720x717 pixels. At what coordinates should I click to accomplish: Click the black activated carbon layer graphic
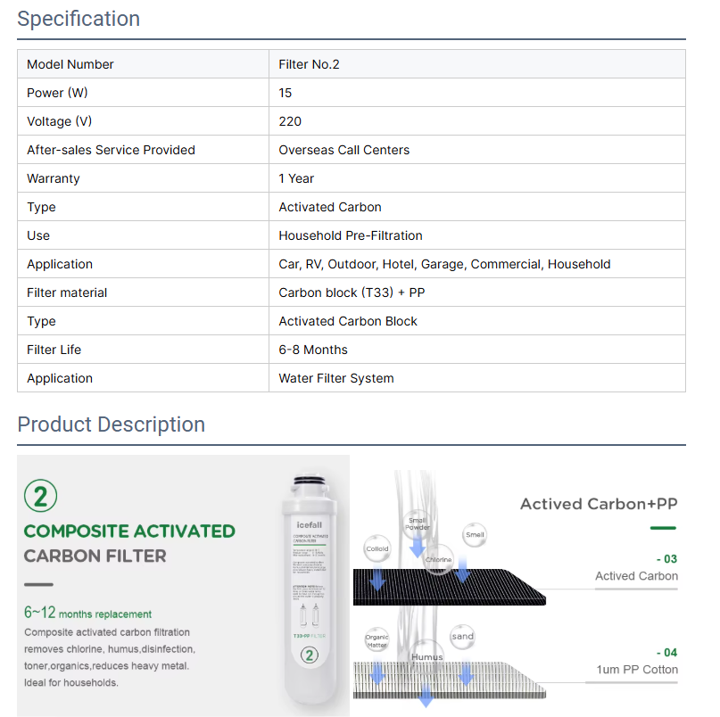click(446, 586)
